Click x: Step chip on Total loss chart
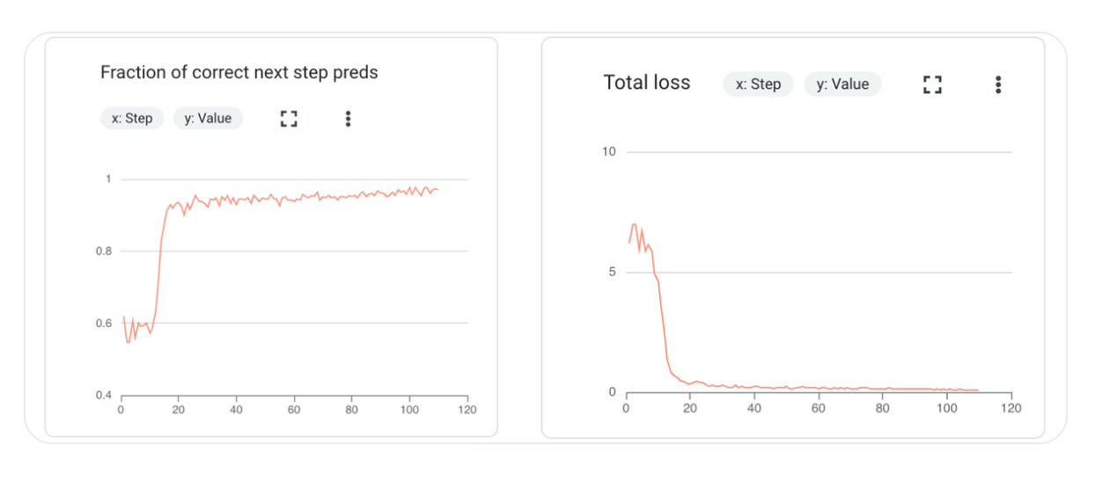The height and width of the screenshot is (496, 1095). click(759, 84)
